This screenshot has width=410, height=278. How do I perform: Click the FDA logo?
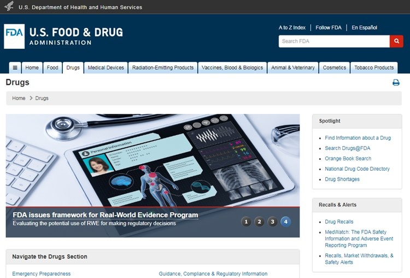click(x=14, y=36)
